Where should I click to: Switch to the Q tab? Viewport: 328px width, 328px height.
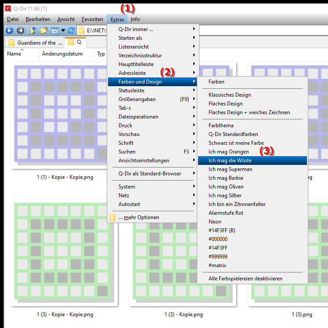pos(75,42)
